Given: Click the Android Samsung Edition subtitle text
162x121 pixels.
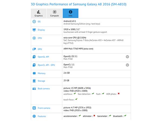Looking at the screenshot, I should tap(82, 24).
